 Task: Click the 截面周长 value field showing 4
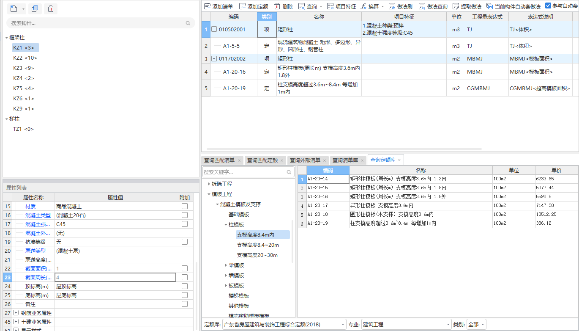tap(115, 277)
